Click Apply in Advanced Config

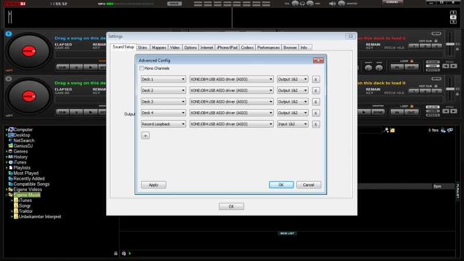click(153, 184)
